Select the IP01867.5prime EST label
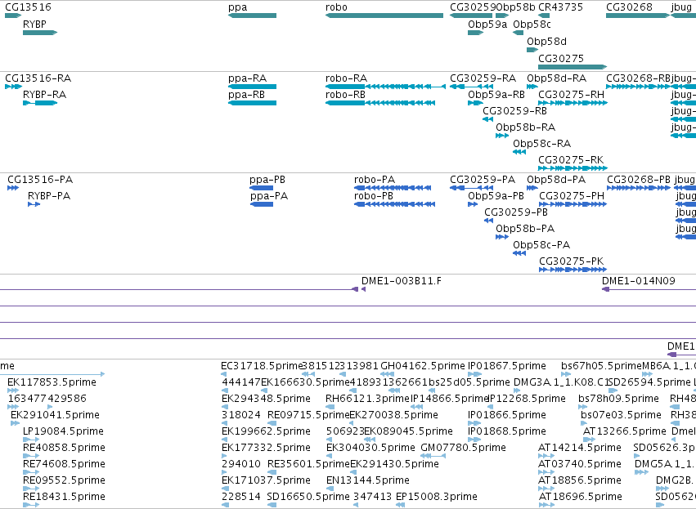Screen dimensions: 696x509 [x=507, y=366]
